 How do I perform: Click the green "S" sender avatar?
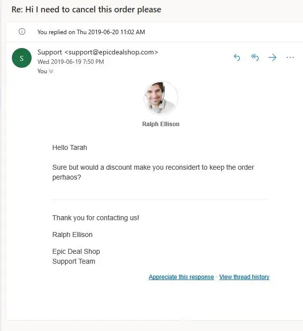(x=22, y=58)
